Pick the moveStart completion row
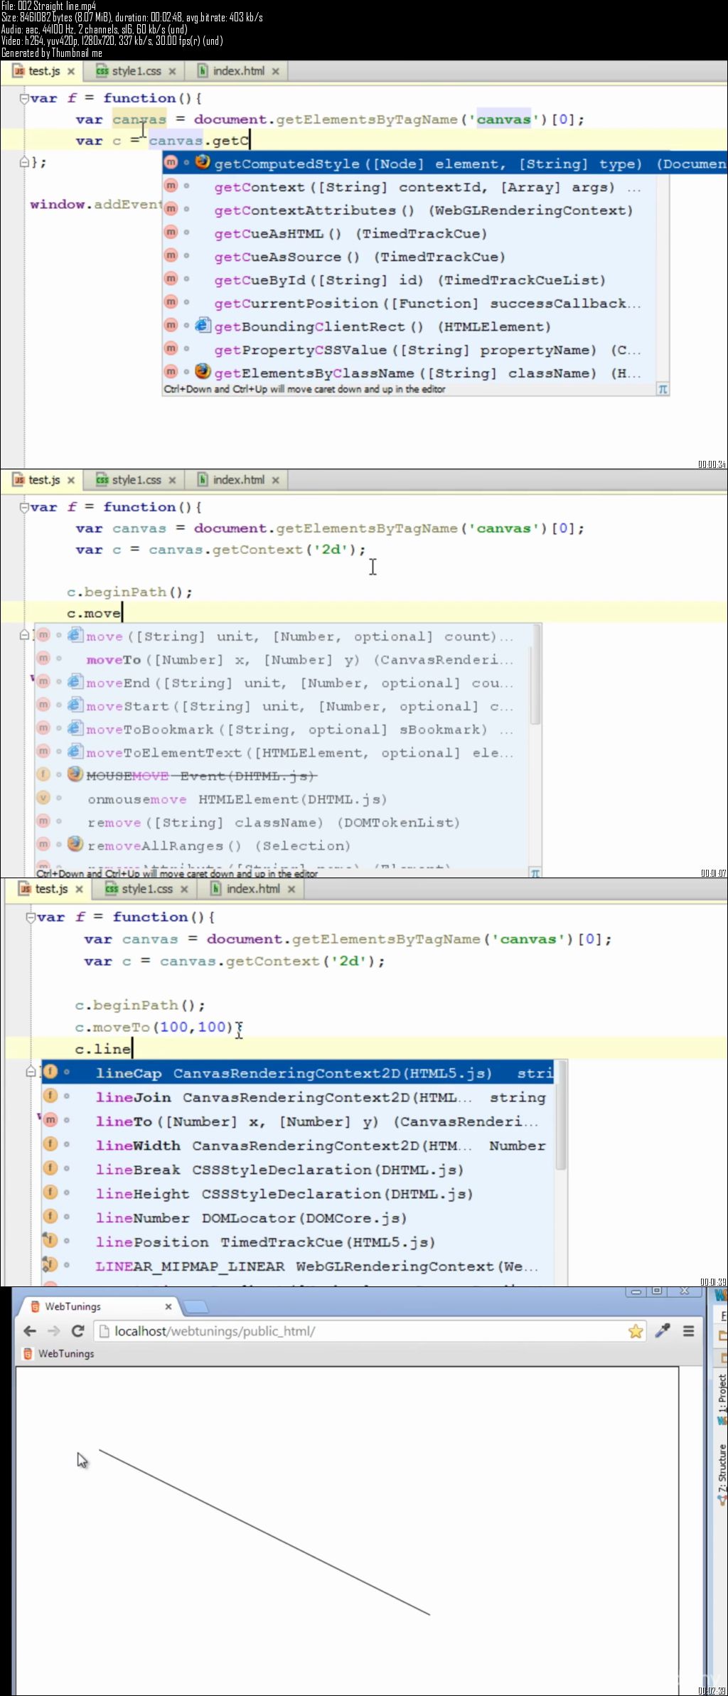 (x=283, y=706)
